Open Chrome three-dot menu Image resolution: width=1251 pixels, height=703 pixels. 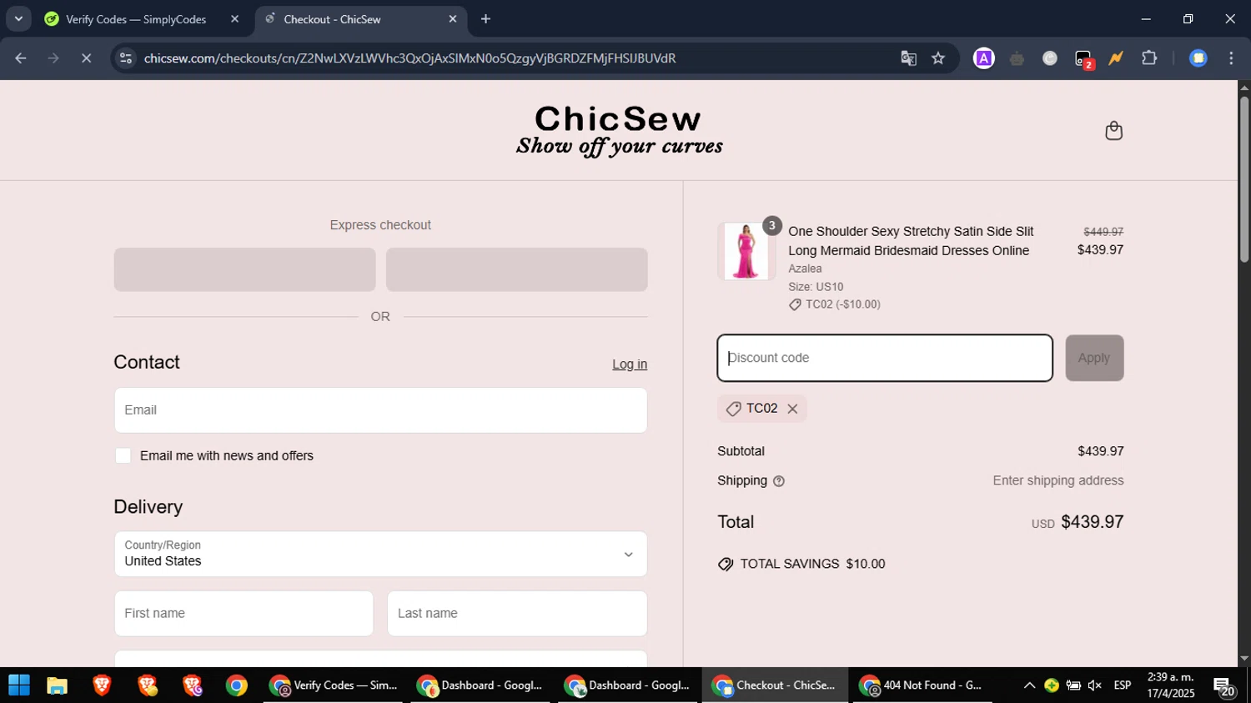[x=1231, y=58]
